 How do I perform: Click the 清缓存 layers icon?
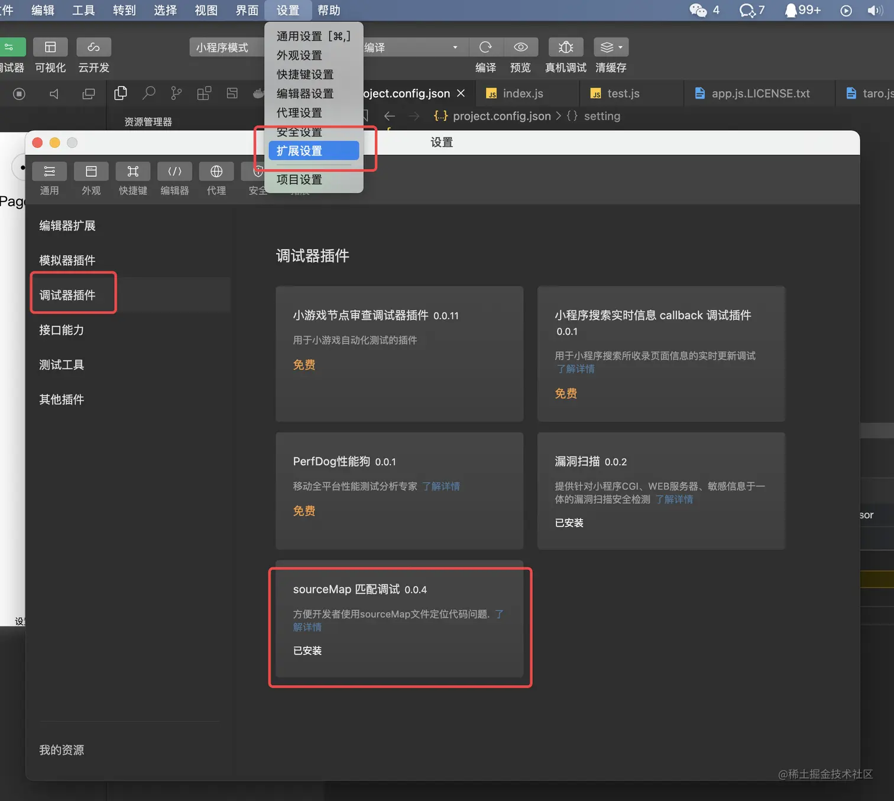click(607, 47)
